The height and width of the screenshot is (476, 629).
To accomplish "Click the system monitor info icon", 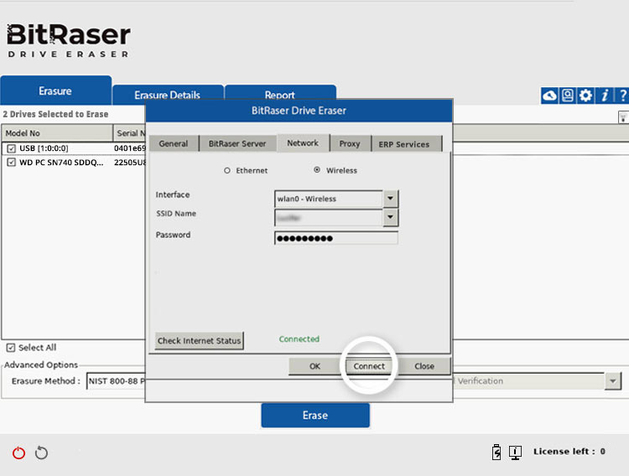I will [515, 453].
